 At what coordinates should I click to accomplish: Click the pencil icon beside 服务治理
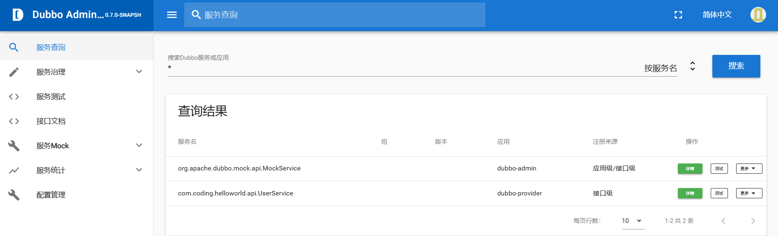[14, 72]
